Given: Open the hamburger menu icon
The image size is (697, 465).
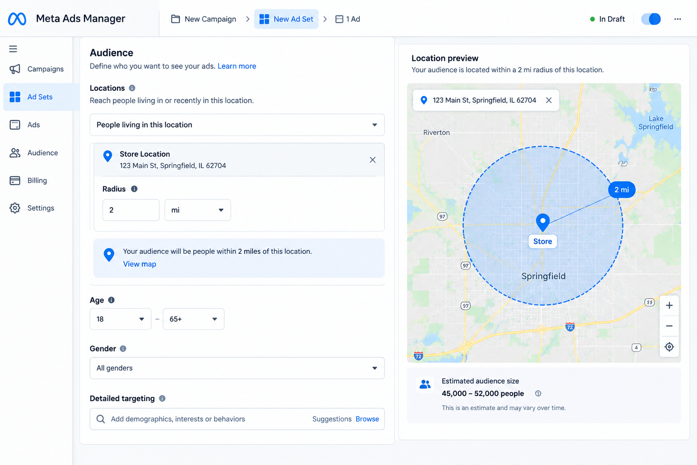Looking at the screenshot, I should (x=13, y=49).
